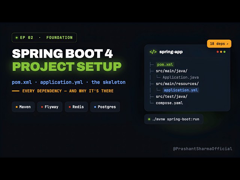
Task: Click the green window dot
Action: click(225, 52)
